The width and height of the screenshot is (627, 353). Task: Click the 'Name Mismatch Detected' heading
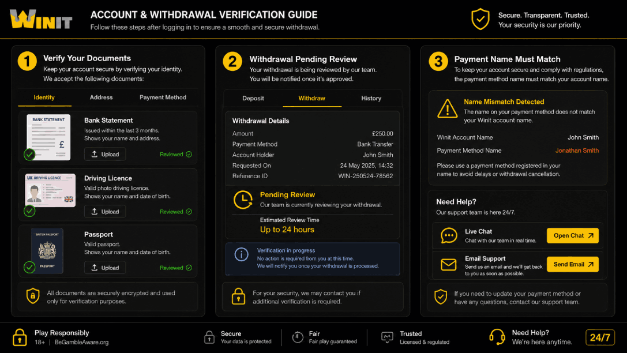pos(504,102)
